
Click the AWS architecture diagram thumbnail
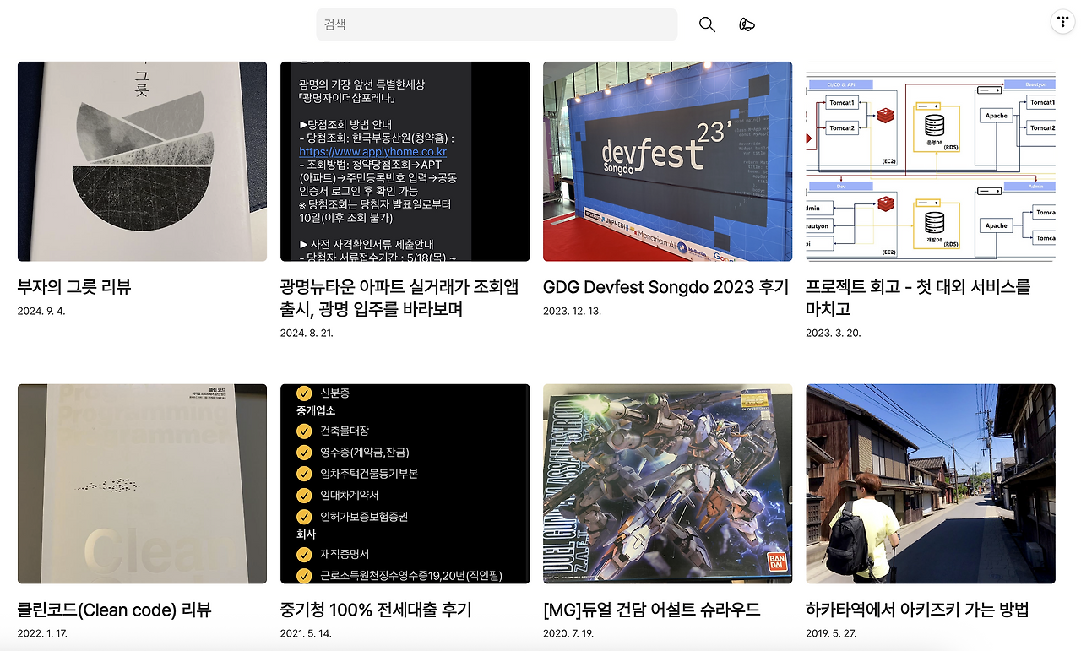point(930,160)
